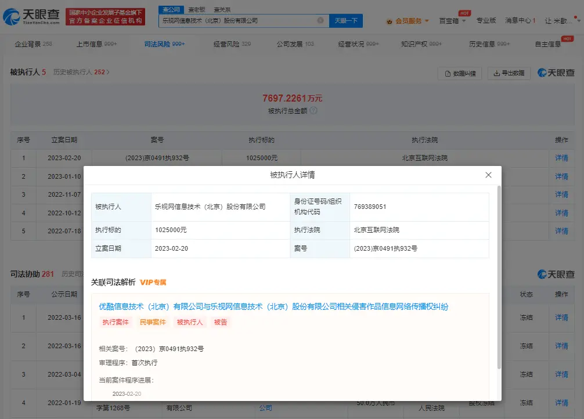Image resolution: width=584 pixels, height=419 pixels.
Task: Switch to the 经营状况 tab
Action: (x=358, y=44)
